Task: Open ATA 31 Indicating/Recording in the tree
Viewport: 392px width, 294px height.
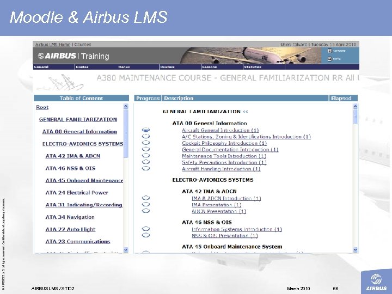Action: tap(84, 205)
